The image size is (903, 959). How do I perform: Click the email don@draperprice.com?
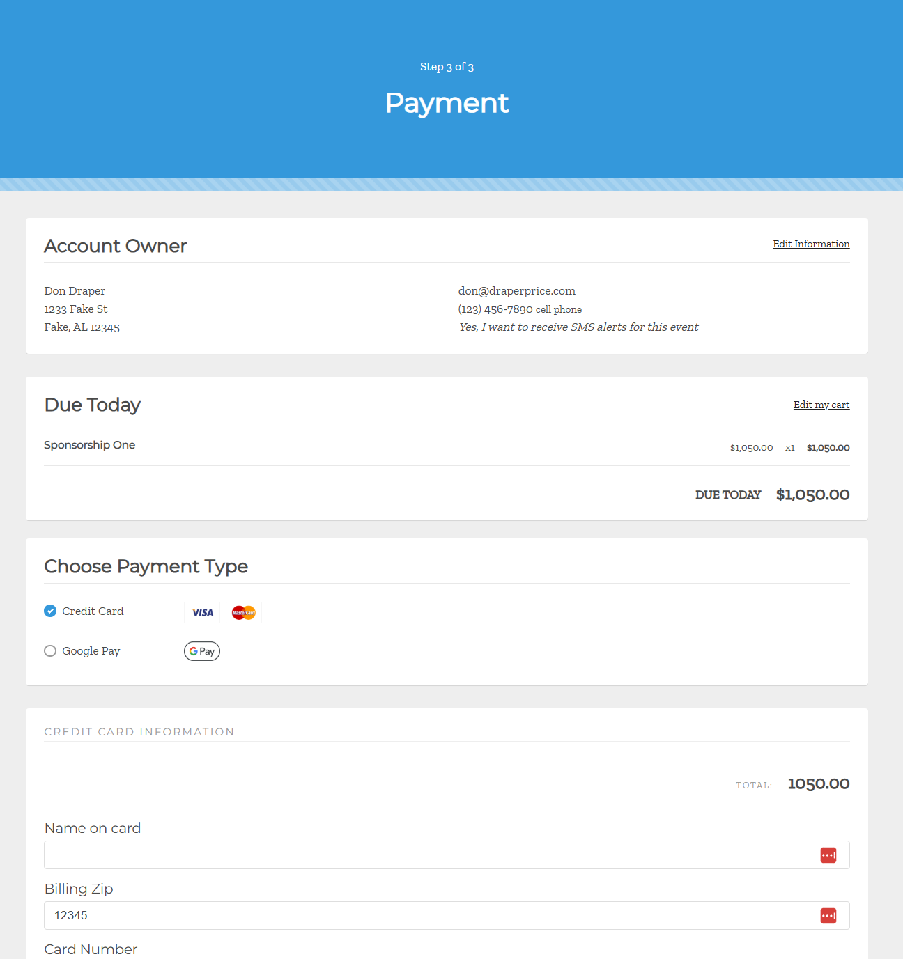point(517,291)
